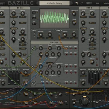
Task: Toggle the Multicore switch
Action: point(34,13)
